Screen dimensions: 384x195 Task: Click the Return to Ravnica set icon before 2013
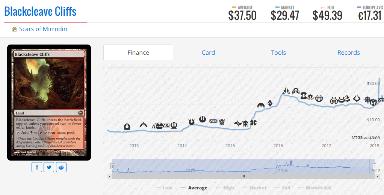pyautogui.click(x=127, y=127)
